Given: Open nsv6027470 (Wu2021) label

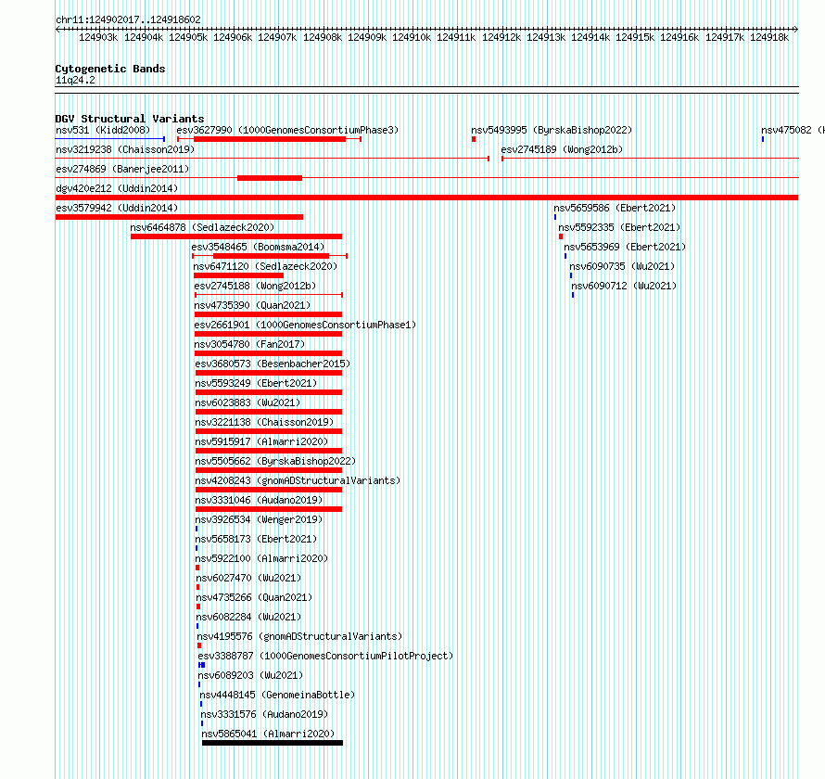Looking at the screenshot, I should [248, 578].
